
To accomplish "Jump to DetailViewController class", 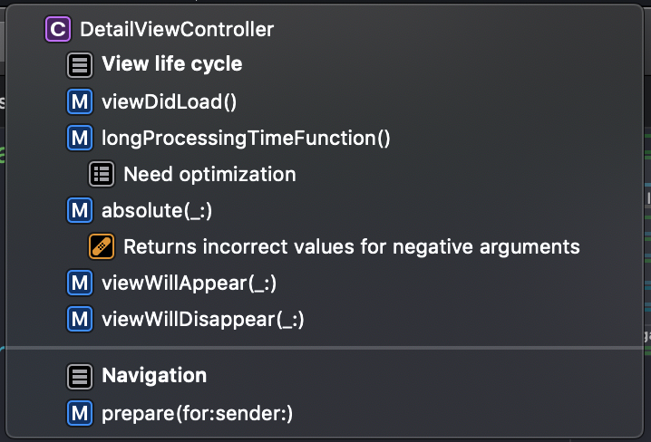I will coord(177,29).
